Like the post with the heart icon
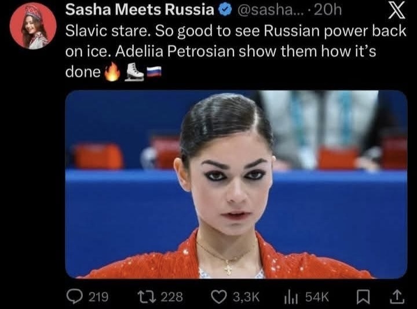Image resolution: width=417 pixels, height=309 pixels. pyautogui.click(x=219, y=297)
